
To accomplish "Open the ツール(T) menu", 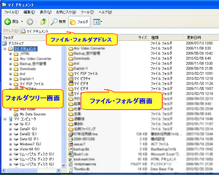I will pyautogui.click(x=87, y=12).
